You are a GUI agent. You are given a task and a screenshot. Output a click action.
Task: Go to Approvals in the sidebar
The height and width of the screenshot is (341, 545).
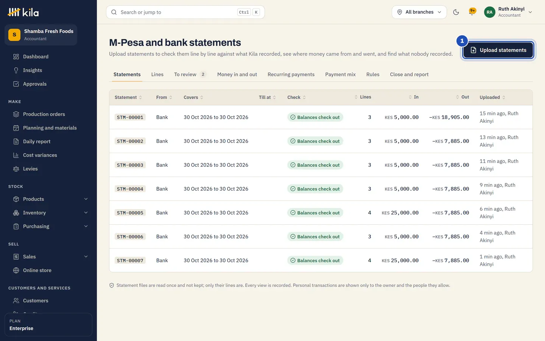[35, 84]
